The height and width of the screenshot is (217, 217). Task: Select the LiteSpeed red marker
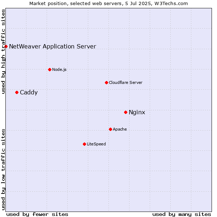[x=84, y=144]
